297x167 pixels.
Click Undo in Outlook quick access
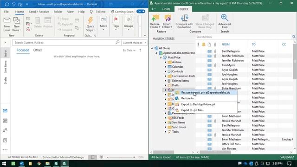(x=13, y=4)
